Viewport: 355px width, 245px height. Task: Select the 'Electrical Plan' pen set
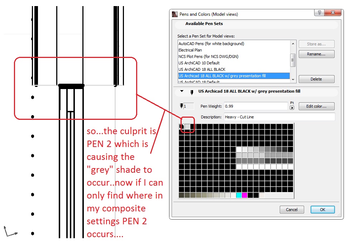[x=190, y=50]
